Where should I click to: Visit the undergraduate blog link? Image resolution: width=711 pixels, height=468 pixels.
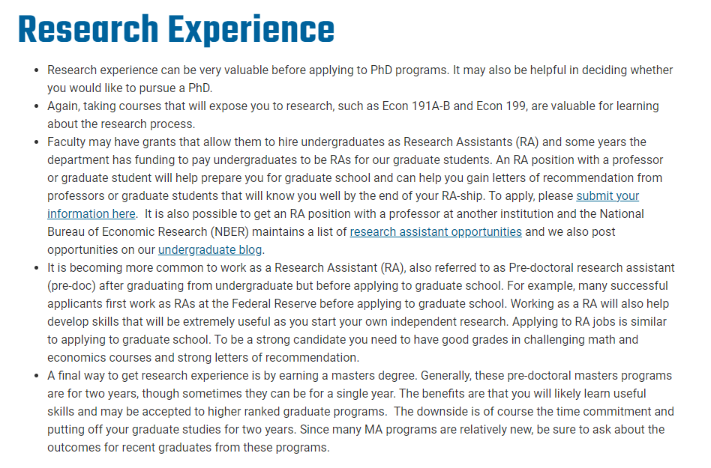click(x=210, y=250)
